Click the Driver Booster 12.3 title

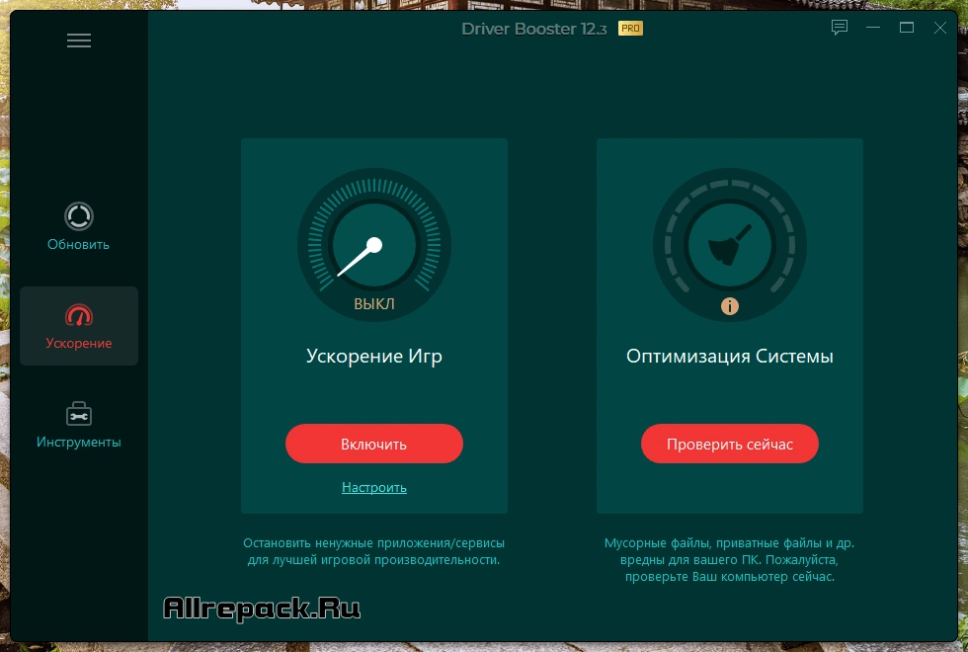[x=534, y=29]
